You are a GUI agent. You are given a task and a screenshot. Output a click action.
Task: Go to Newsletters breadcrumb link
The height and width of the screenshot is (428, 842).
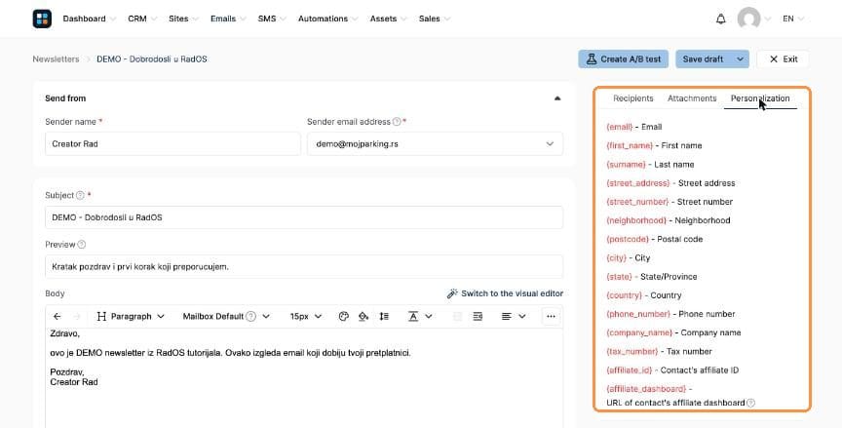tap(56, 59)
